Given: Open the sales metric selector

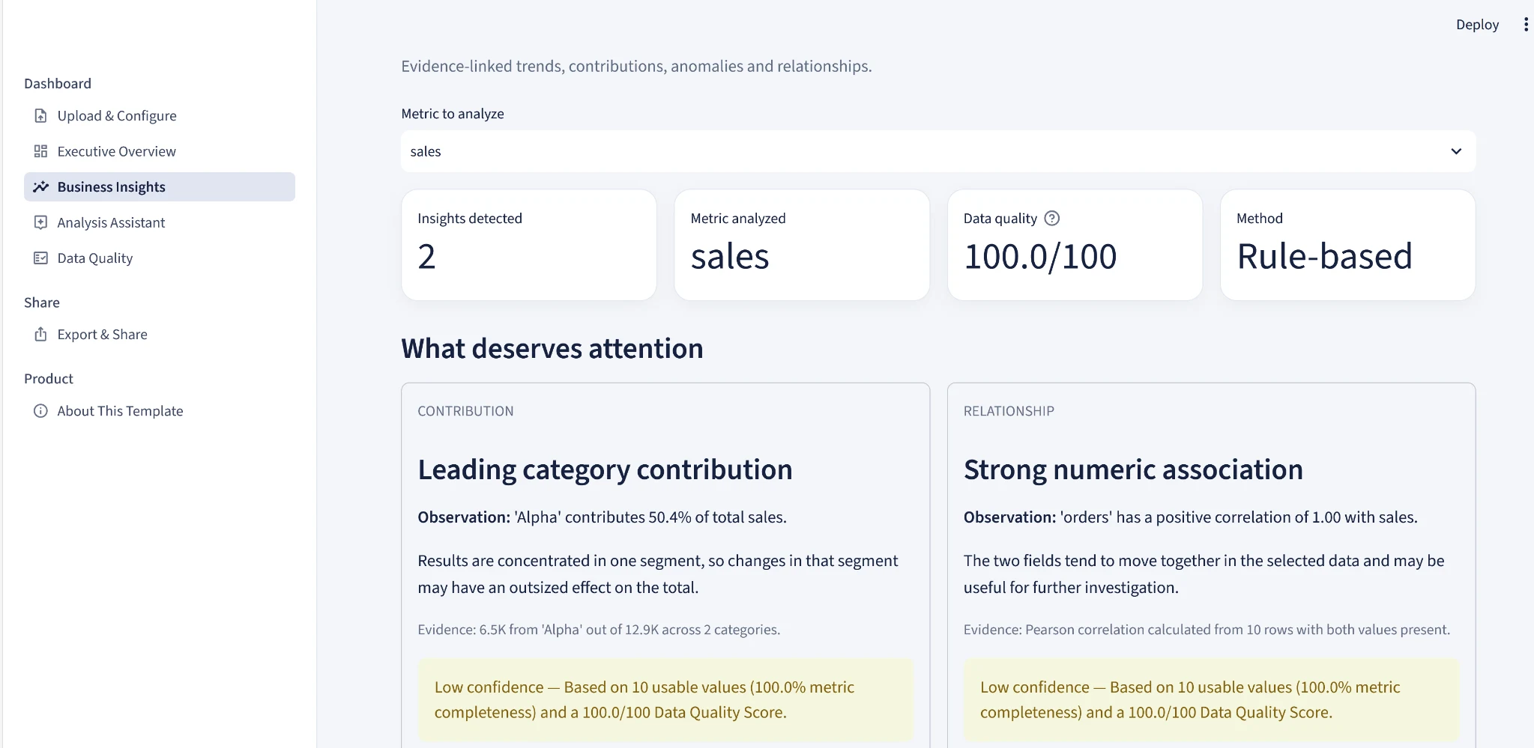Looking at the screenshot, I should point(938,151).
